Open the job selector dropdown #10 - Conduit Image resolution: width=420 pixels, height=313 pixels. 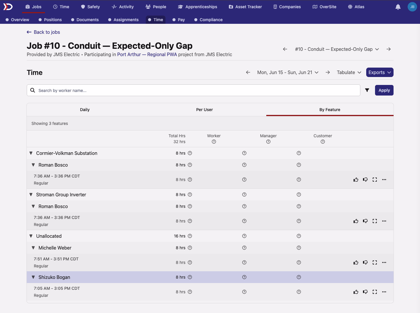pos(337,49)
